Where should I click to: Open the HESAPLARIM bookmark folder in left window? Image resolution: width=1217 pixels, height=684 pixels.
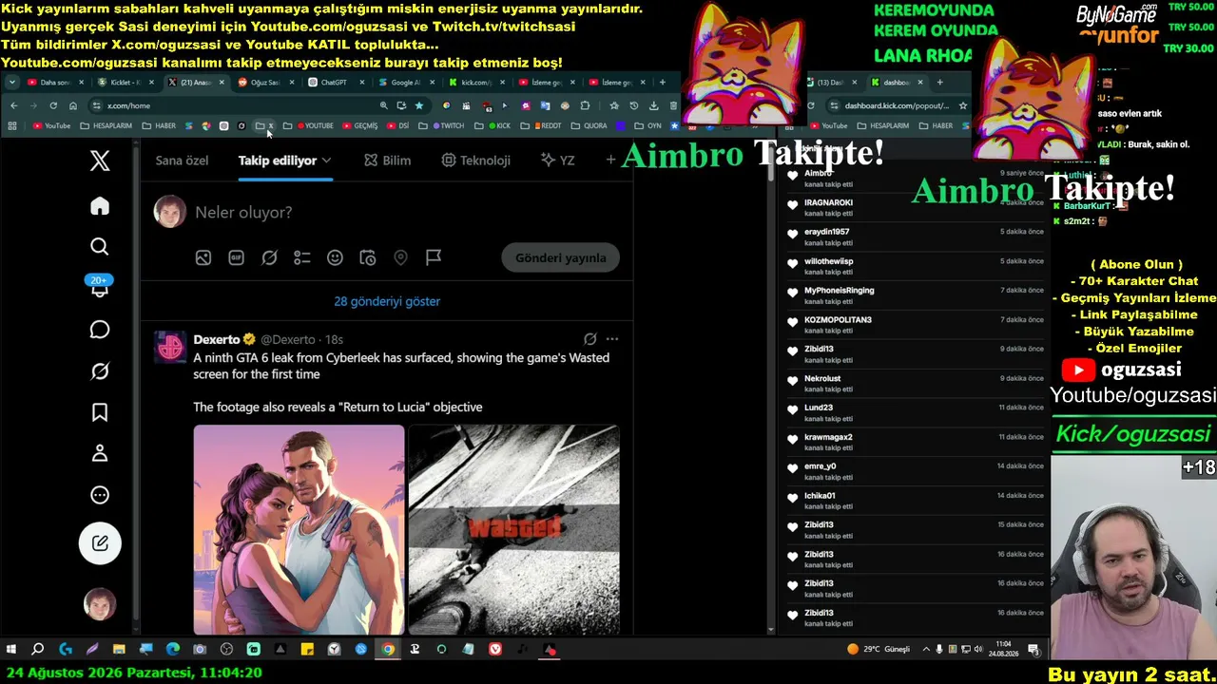106,125
